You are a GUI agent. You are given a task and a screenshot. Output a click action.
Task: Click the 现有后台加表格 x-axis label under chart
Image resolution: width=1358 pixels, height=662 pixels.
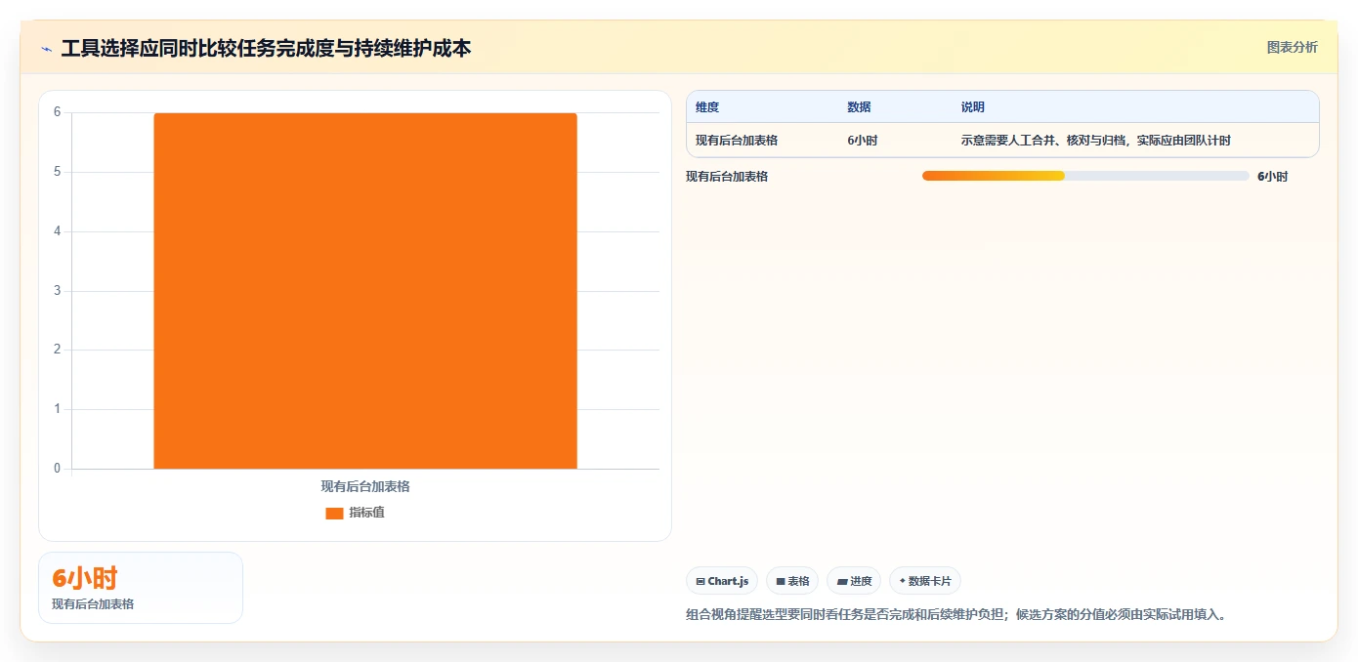click(x=365, y=486)
